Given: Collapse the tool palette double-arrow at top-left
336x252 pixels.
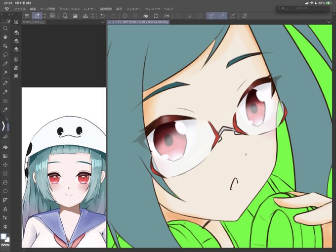Looking at the screenshot, I should [1, 14].
